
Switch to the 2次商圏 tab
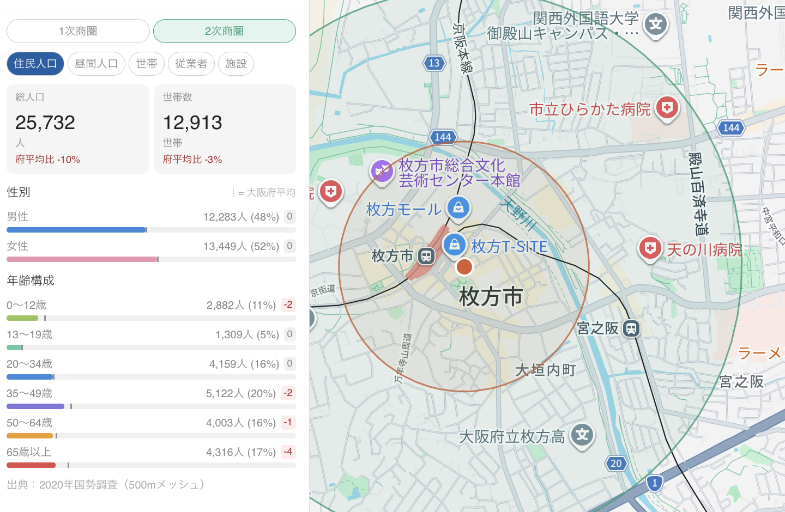(225, 31)
